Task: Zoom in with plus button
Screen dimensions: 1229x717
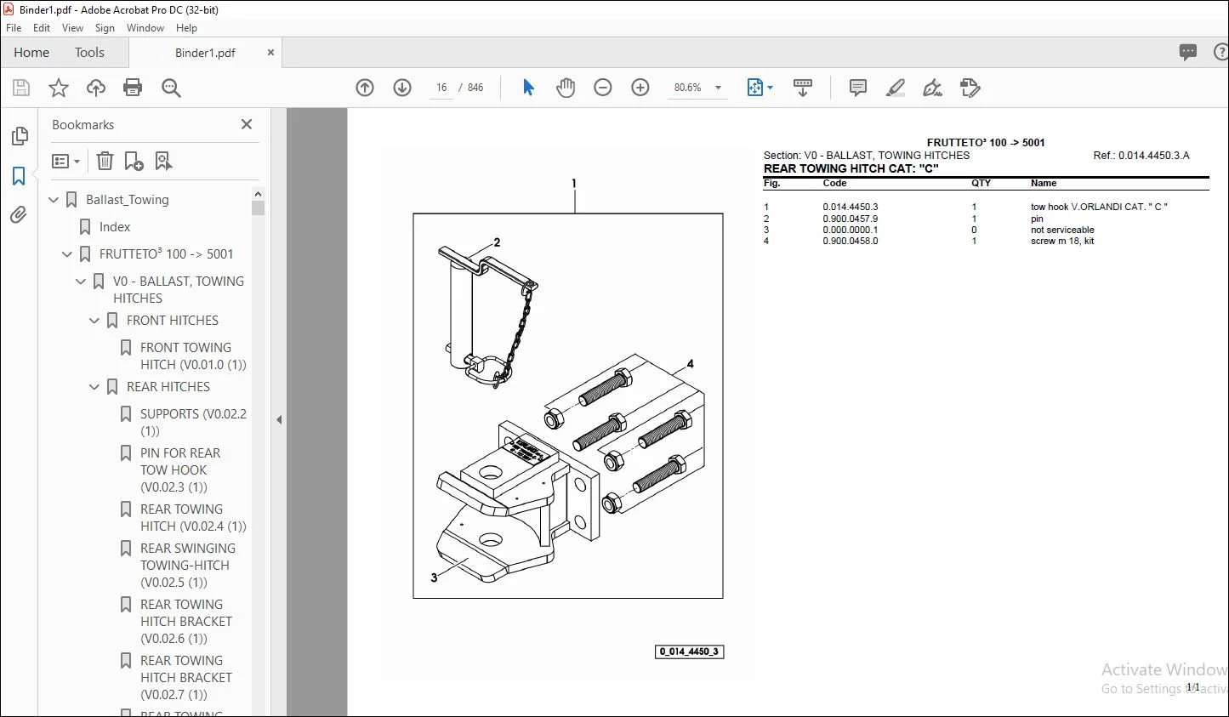Action: (640, 88)
